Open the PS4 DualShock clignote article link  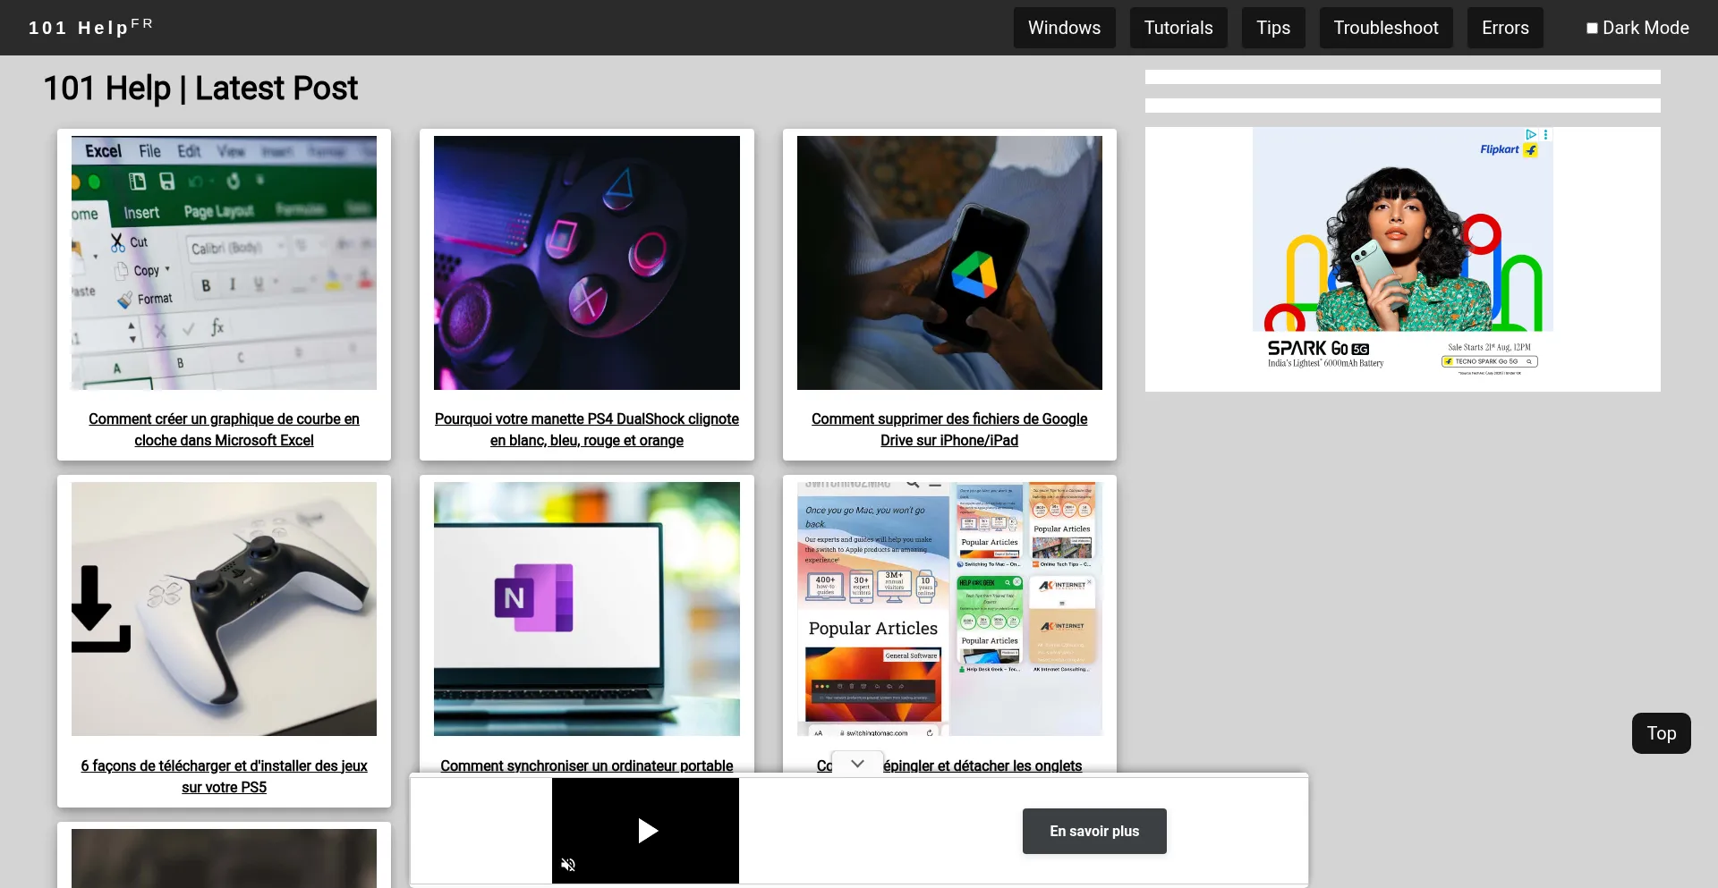coord(587,429)
